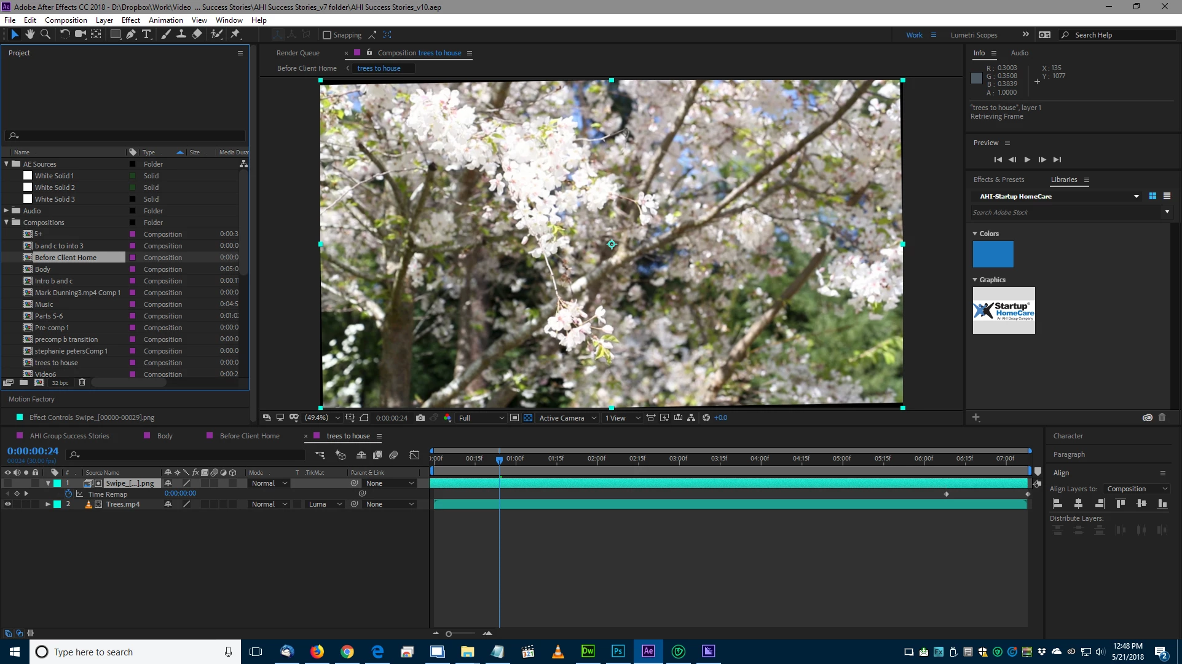Click the Work workspace link

(x=914, y=35)
